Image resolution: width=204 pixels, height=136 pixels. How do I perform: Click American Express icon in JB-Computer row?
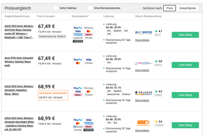(78, 34)
